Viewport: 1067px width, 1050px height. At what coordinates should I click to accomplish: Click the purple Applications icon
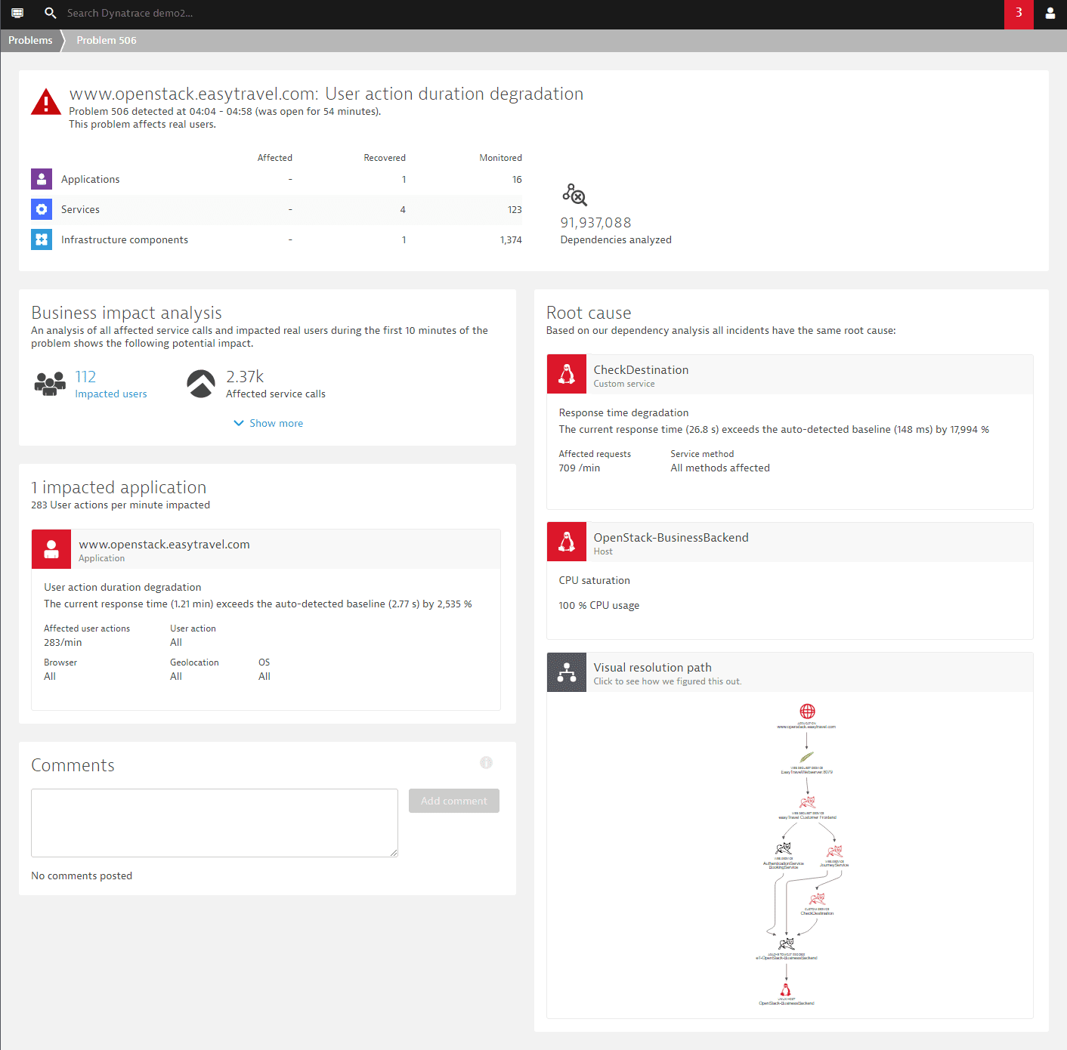pos(42,179)
